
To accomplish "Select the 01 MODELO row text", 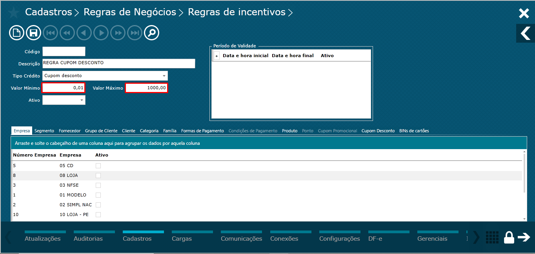I will pyautogui.click(x=73, y=195).
